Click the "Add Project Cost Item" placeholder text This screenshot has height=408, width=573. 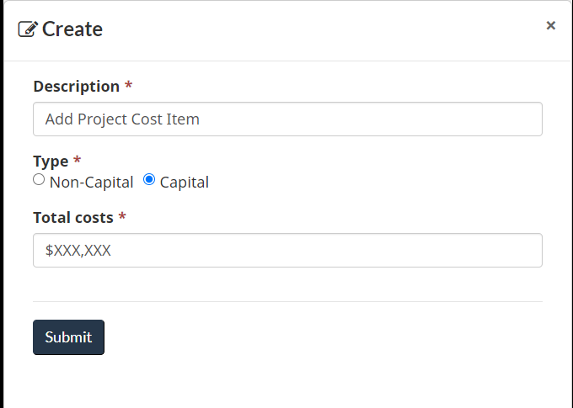coord(122,119)
